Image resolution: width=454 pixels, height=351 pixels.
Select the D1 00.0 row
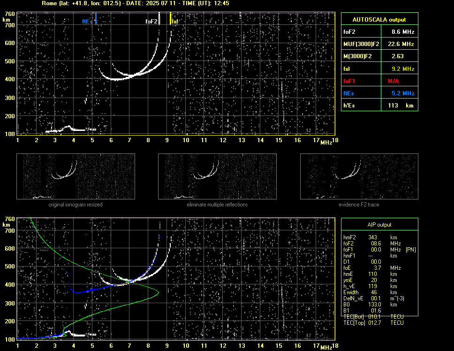pyautogui.click(x=362, y=262)
